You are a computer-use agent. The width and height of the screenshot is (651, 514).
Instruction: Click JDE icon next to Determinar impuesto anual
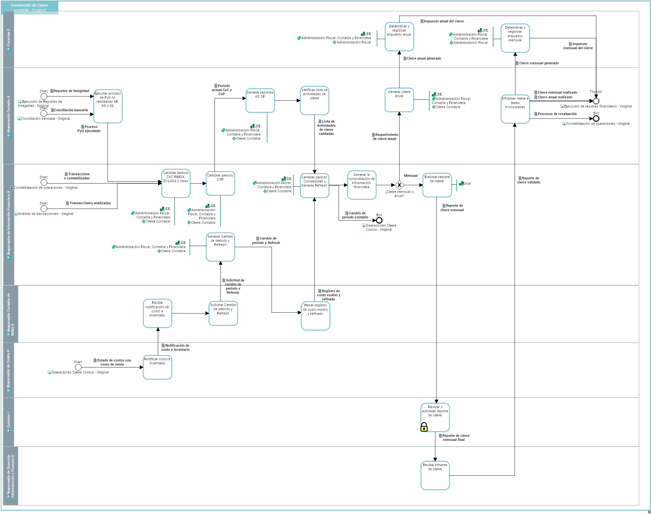pos(363,34)
